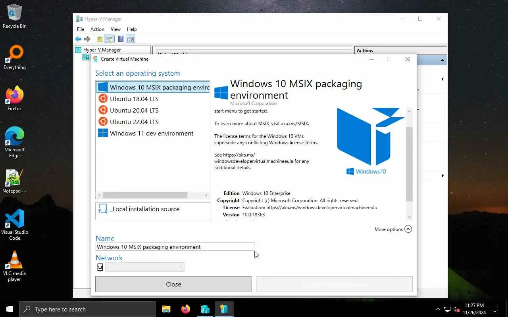Click the Windows 10 MSIX box artwork image

coord(370,141)
